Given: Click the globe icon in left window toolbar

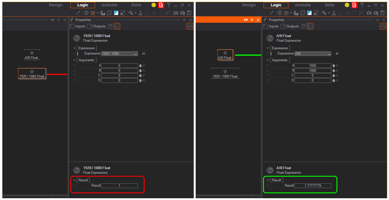Looking at the screenshot, I should click(86, 13).
